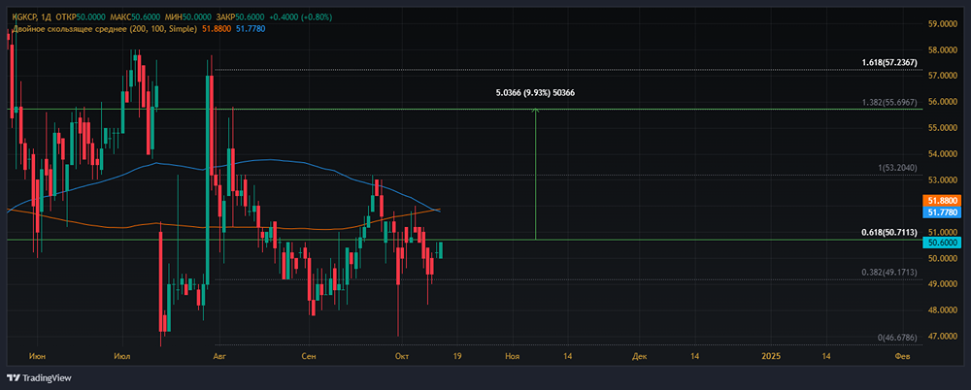
Task: Click the 5.0366 (9.93%) 50366 measurement label
Action: 536,93
